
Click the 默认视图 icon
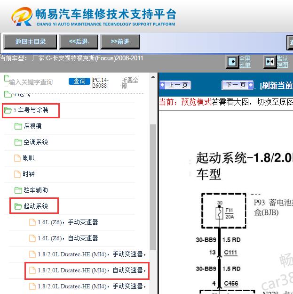pyautogui.click(x=270, y=62)
